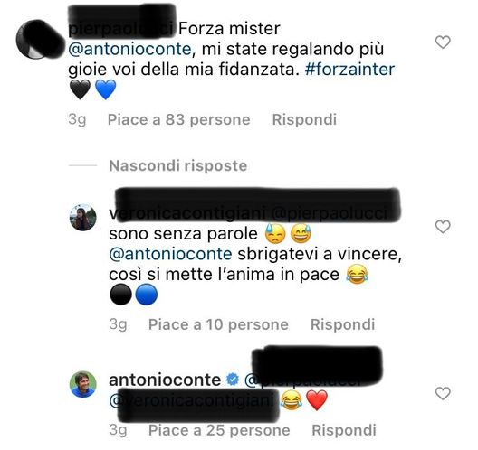Reply to the comment liked by 10
Image resolution: width=478 pixels, height=450 pixels.
click(342, 324)
